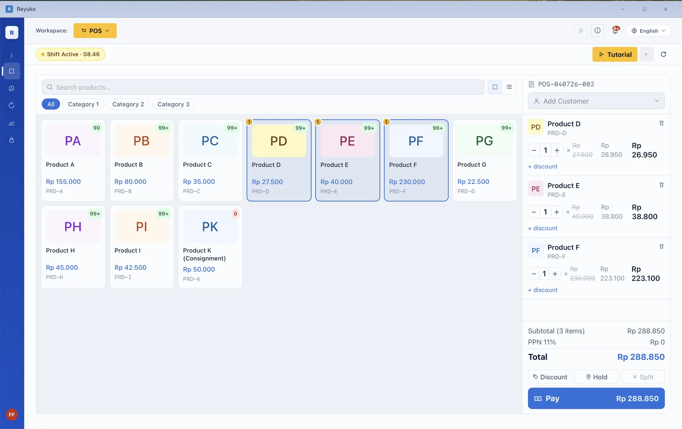Click the Split button

click(643, 377)
